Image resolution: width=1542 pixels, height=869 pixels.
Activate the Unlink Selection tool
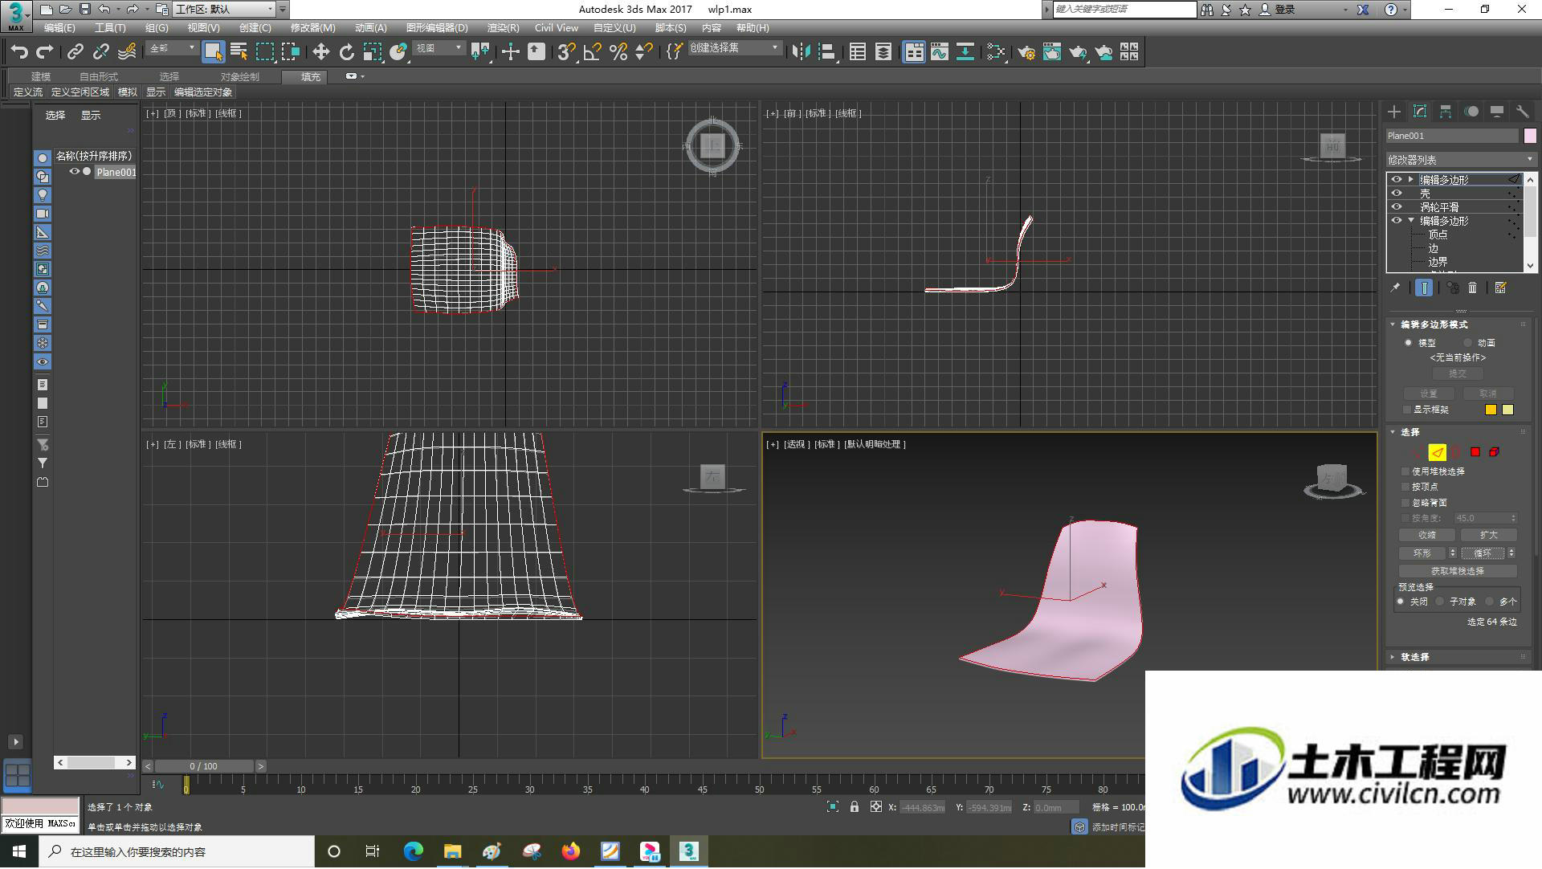[x=100, y=52]
